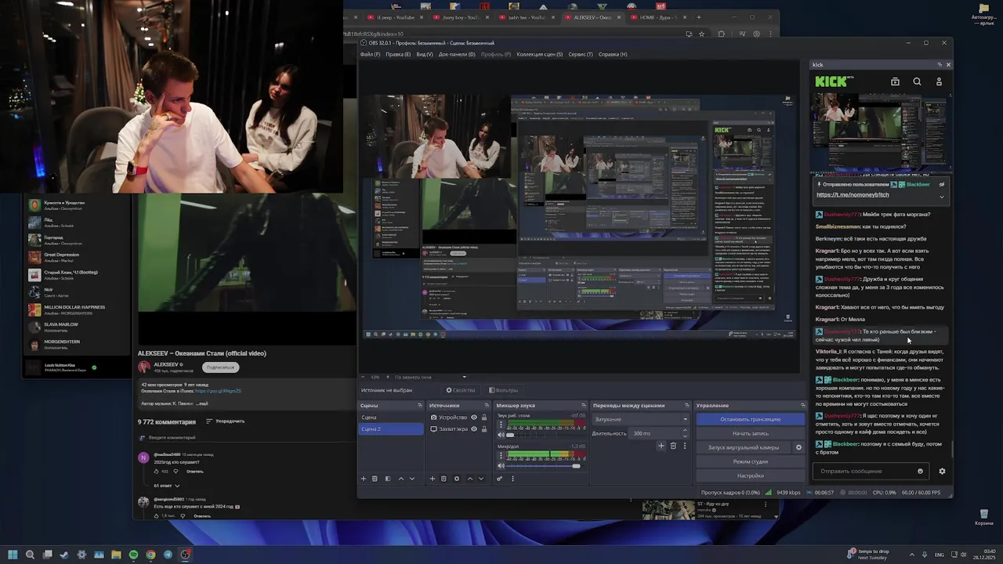Open Коллекция сцен menu in OBS

(540, 54)
